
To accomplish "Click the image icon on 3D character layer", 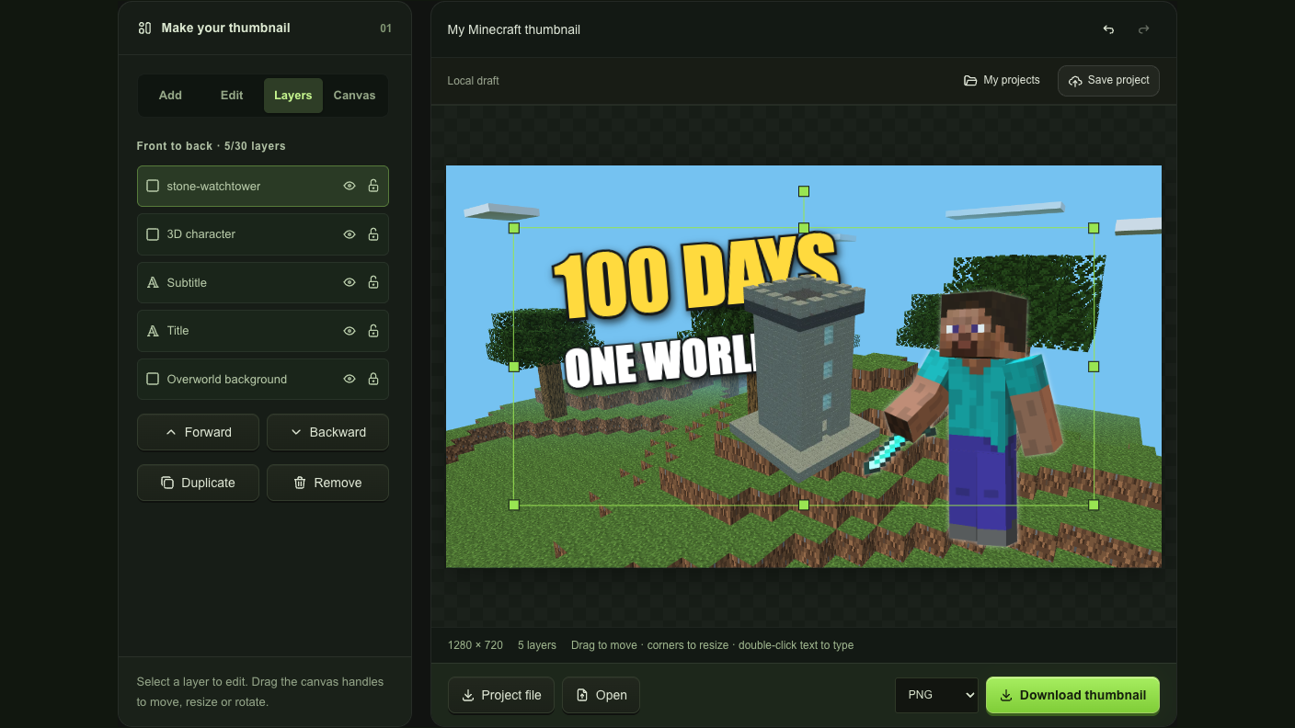I will 153,234.
